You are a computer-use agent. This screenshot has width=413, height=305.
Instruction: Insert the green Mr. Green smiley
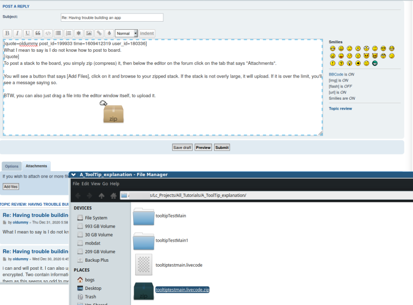pyautogui.click(x=375, y=63)
